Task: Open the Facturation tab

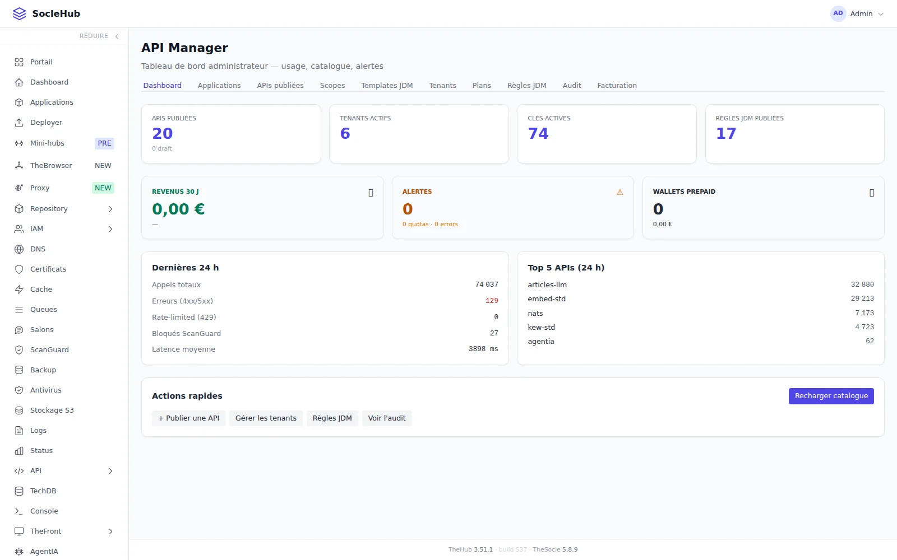Action: point(617,86)
